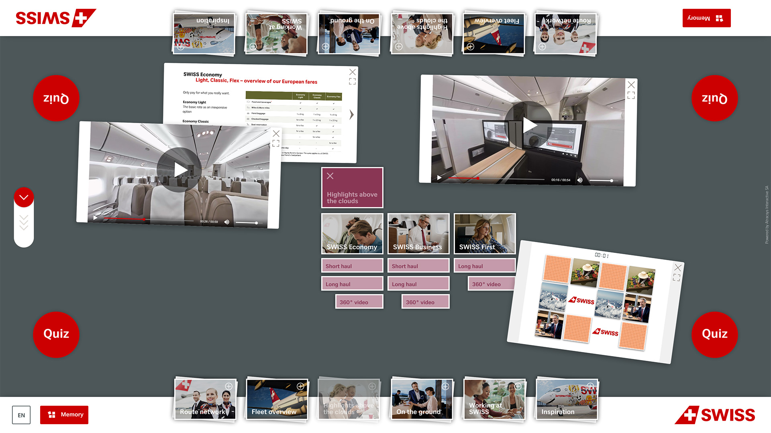Close the Highlights above the clouds menu
The width and height of the screenshot is (771, 433).
pos(330,176)
